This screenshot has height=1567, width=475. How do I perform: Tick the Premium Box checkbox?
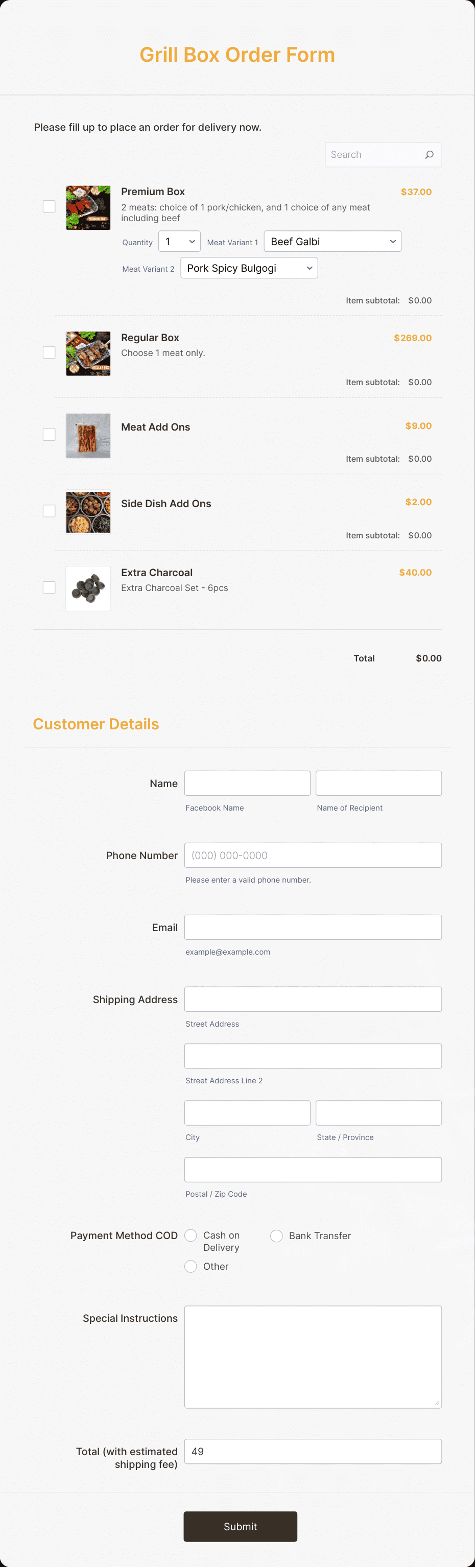click(49, 207)
